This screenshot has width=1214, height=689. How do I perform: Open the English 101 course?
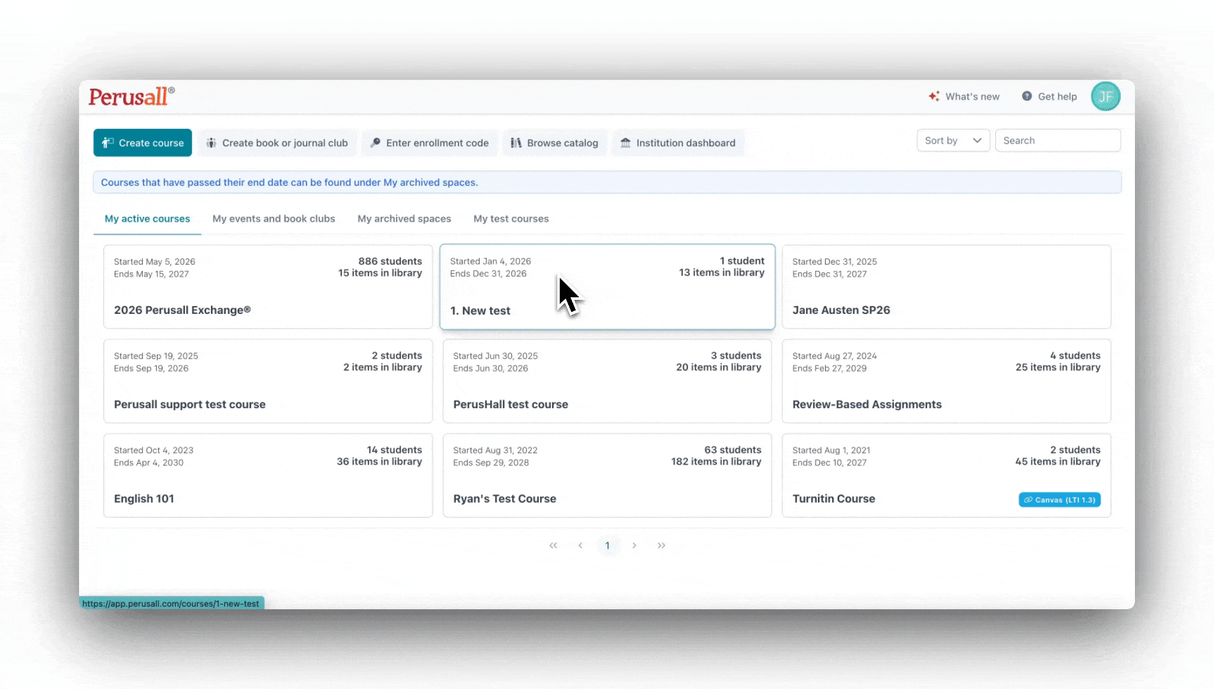pyautogui.click(x=268, y=475)
